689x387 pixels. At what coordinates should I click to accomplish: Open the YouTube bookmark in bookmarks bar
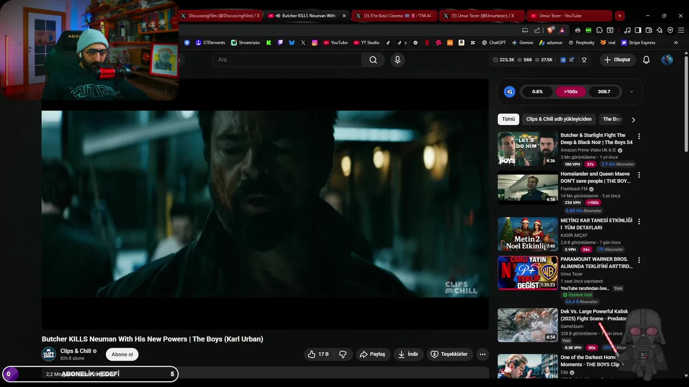pos(335,42)
